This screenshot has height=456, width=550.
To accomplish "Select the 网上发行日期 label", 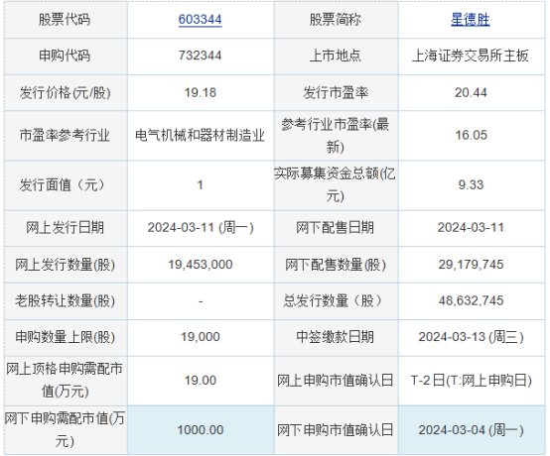I will click(x=65, y=227).
